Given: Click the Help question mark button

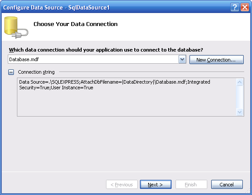Looking at the screenshot, I should point(235,7).
